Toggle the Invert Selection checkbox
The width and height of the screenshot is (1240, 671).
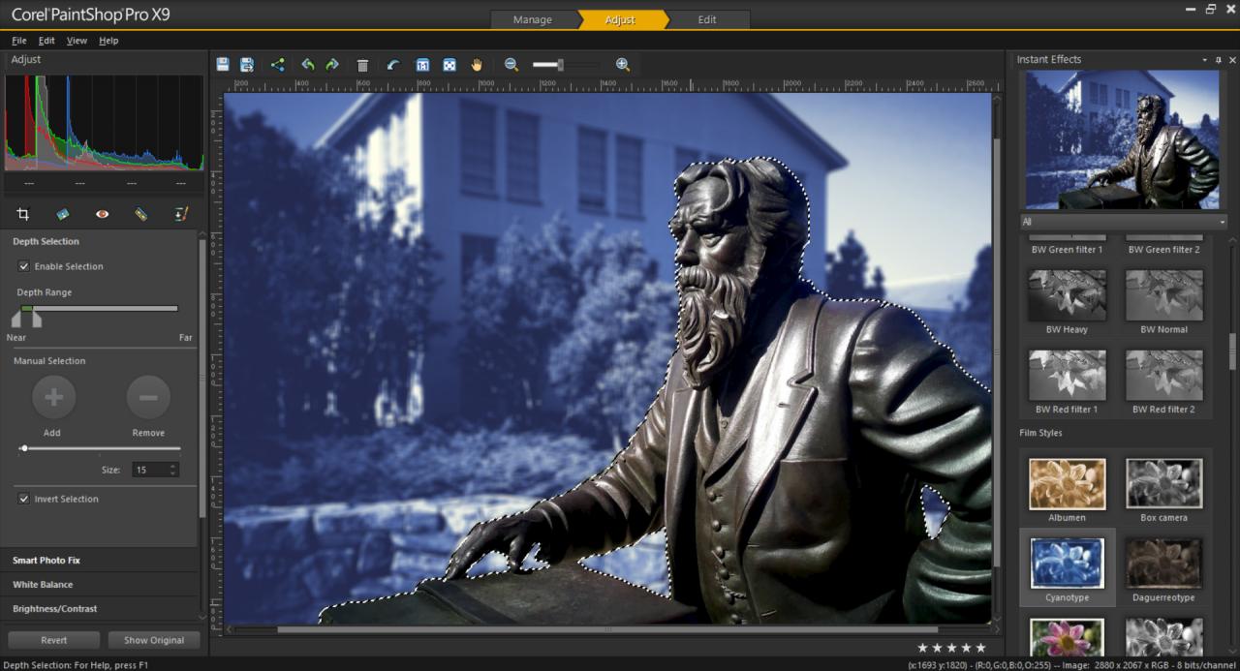[x=23, y=499]
